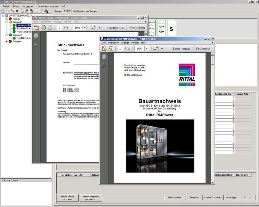Open Hilfe menu in Bauartnachweis window
Viewport: 259px width, 207px height.
[143, 43]
